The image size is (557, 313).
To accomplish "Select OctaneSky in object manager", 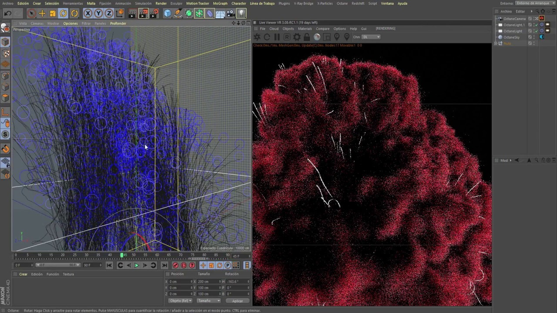I will pos(511,37).
